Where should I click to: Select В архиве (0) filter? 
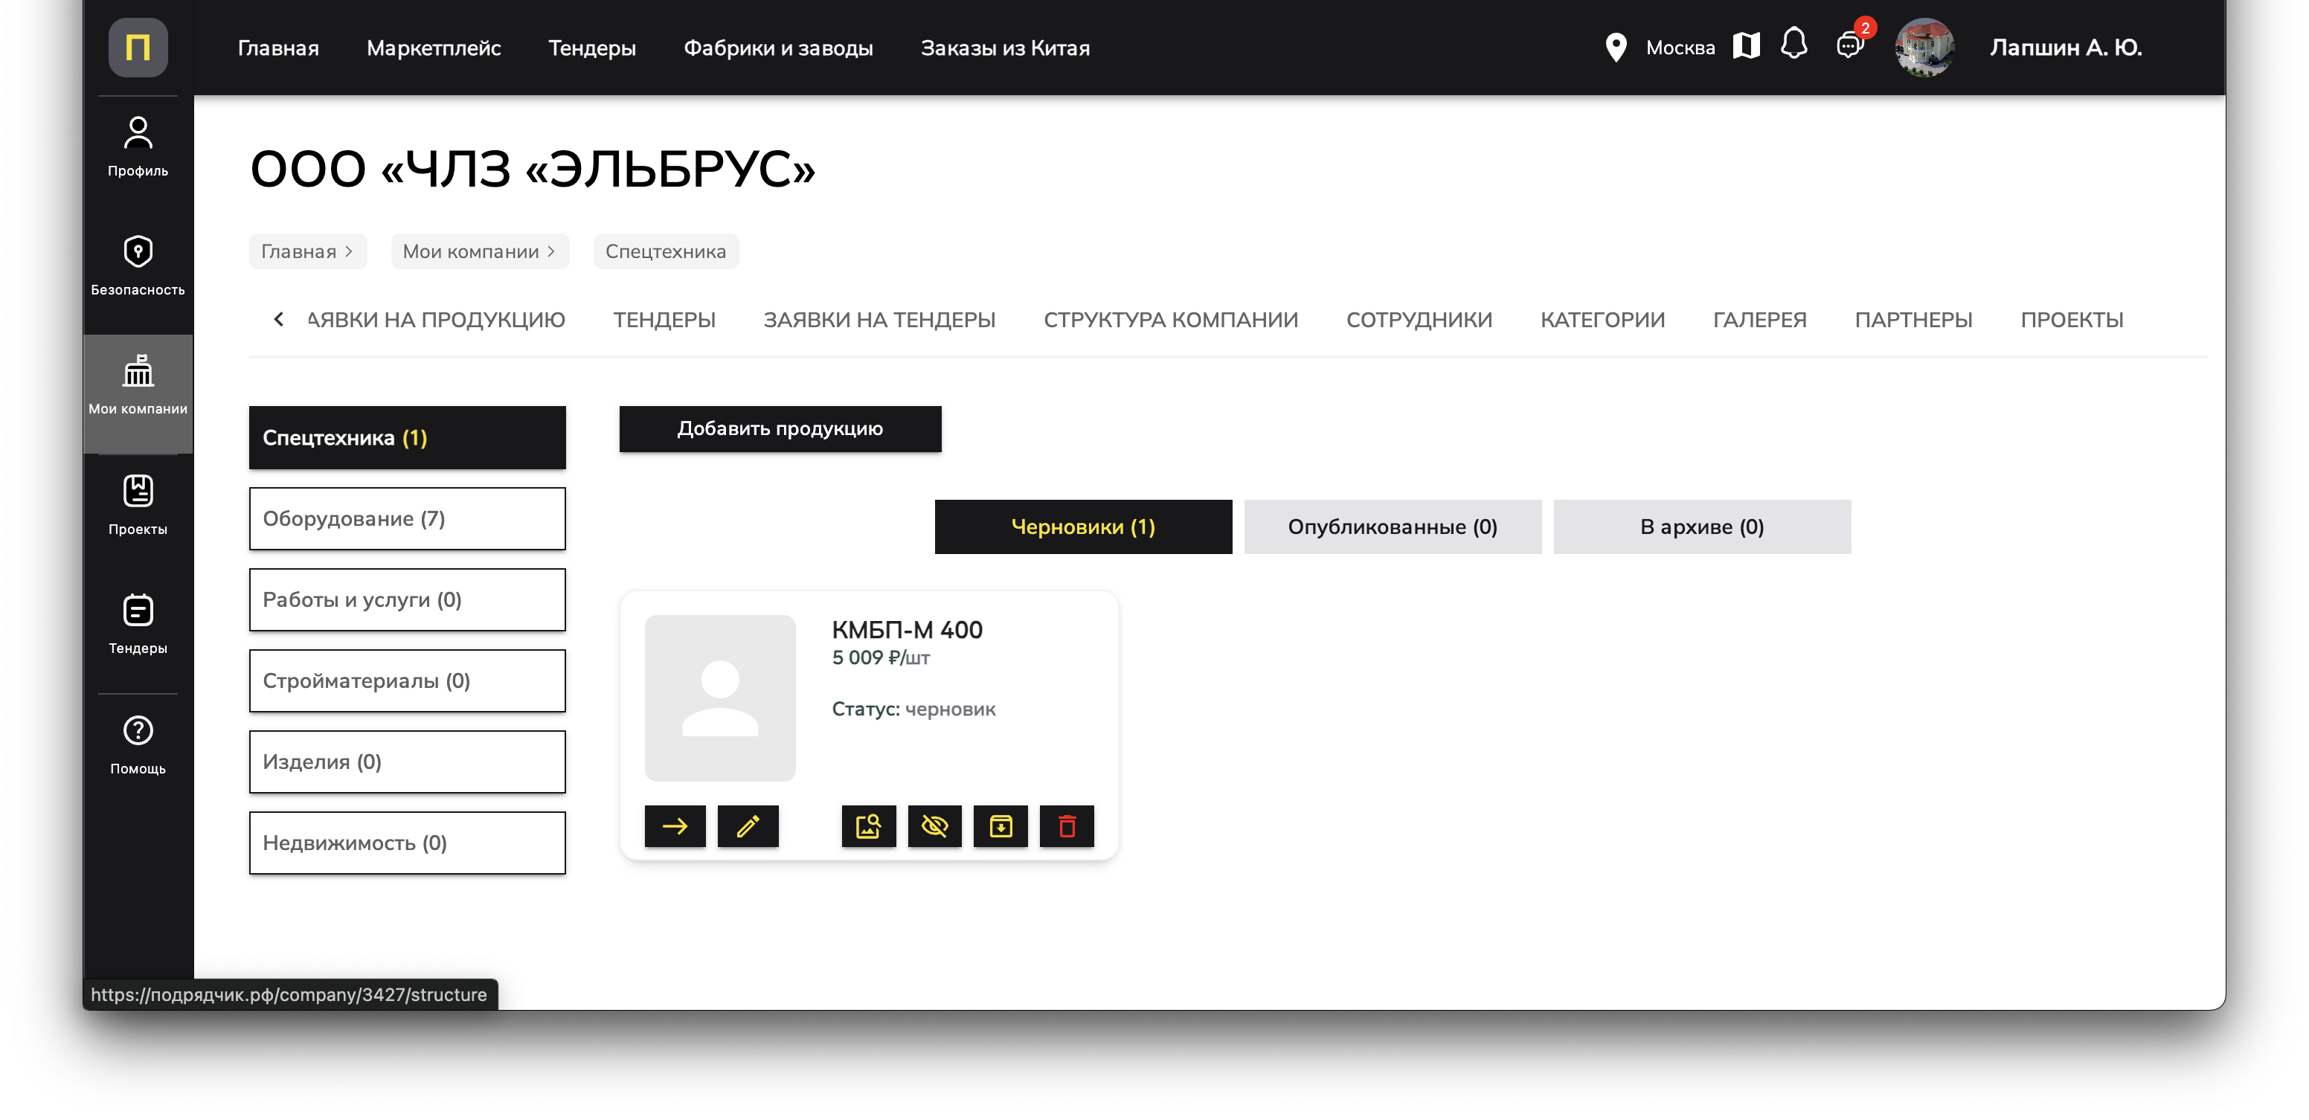click(1701, 527)
